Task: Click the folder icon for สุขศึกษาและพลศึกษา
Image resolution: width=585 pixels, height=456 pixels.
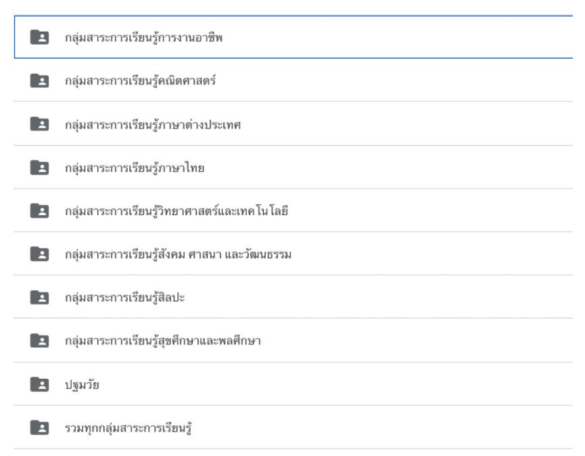Action: (39, 340)
